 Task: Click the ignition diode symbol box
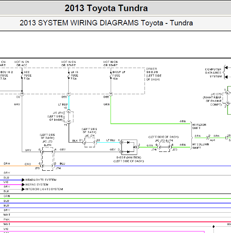click(x=129, y=147)
